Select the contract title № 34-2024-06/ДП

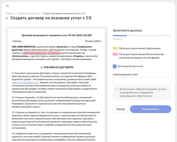pos(56,35)
